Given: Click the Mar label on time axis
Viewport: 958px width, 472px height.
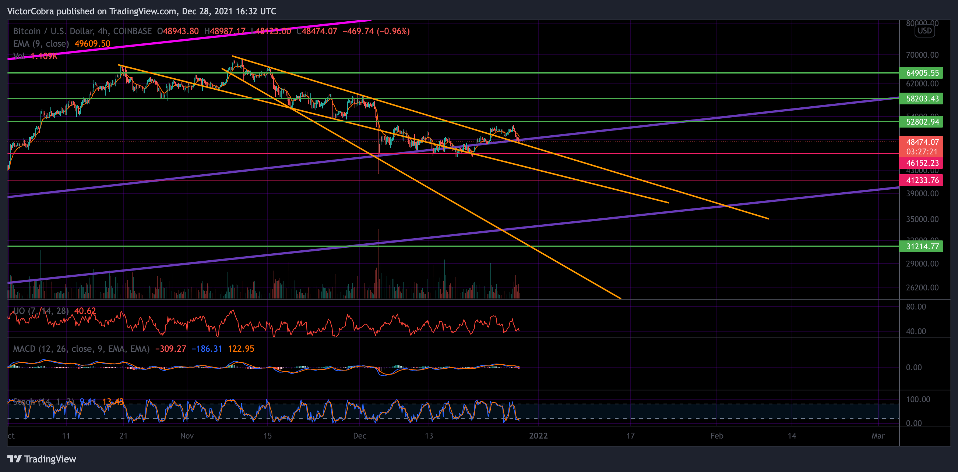Looking at the screenshot, I should pos(878,436).
